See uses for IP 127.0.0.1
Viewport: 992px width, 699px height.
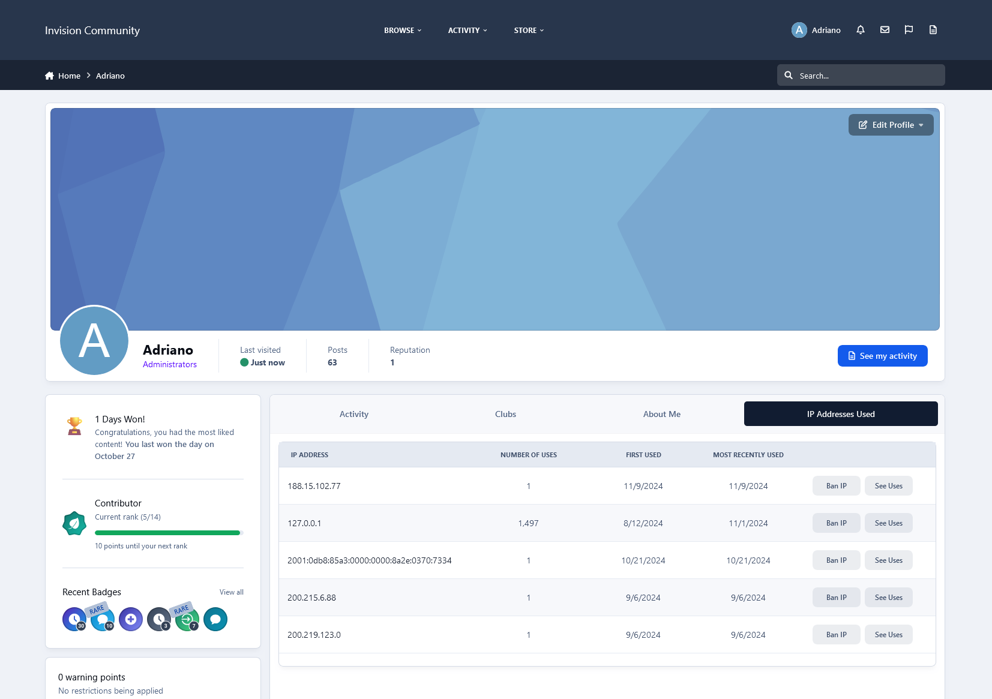tap(888, 523)
